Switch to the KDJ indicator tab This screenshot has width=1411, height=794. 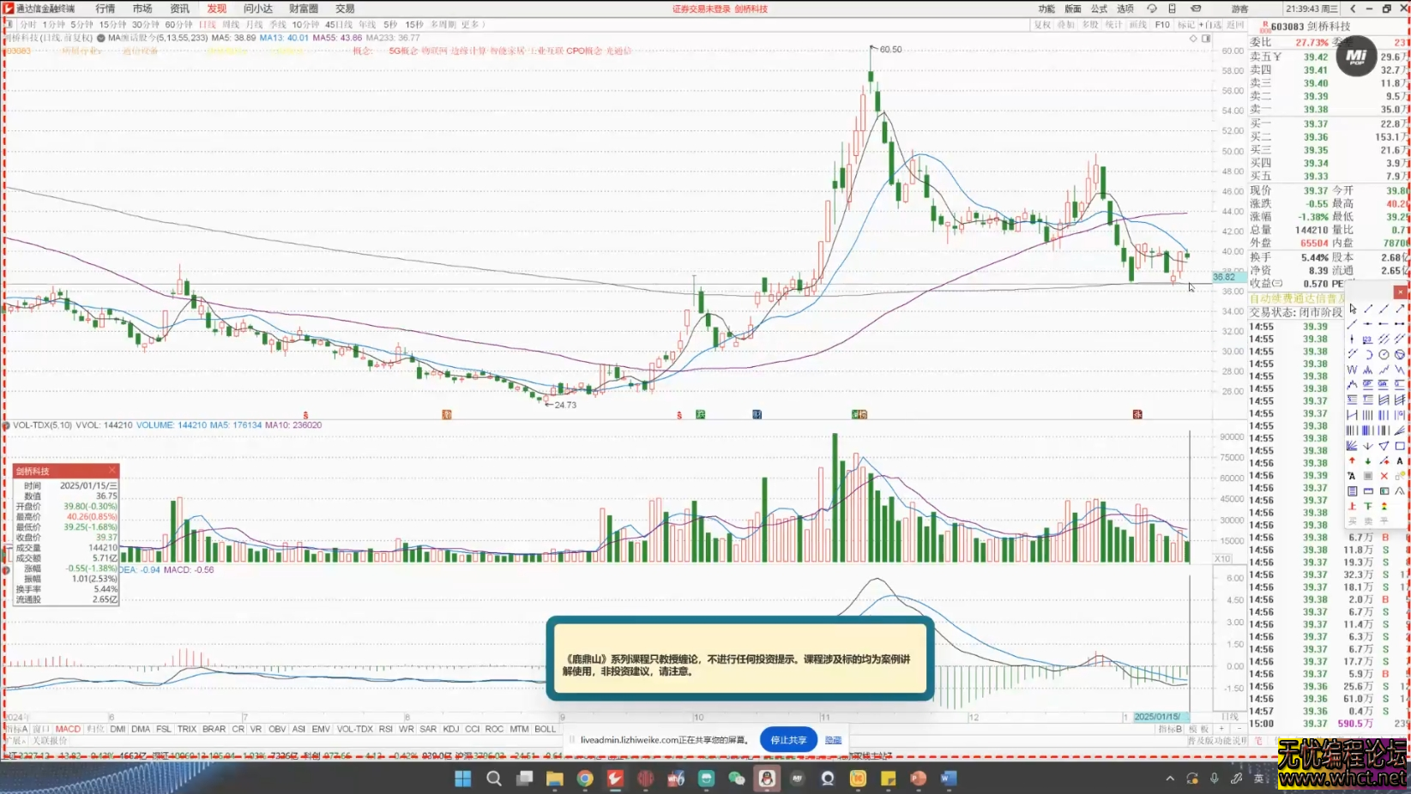(450, 729)
